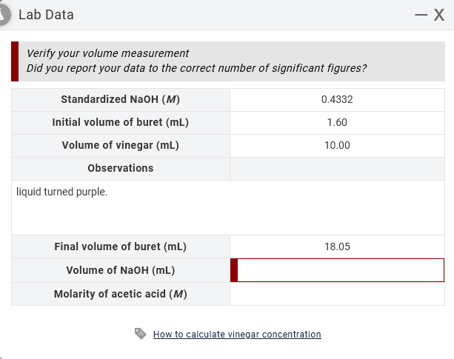Click the Lab Data flask icon
The image size is (454, 359).
[x=4, y=14]
